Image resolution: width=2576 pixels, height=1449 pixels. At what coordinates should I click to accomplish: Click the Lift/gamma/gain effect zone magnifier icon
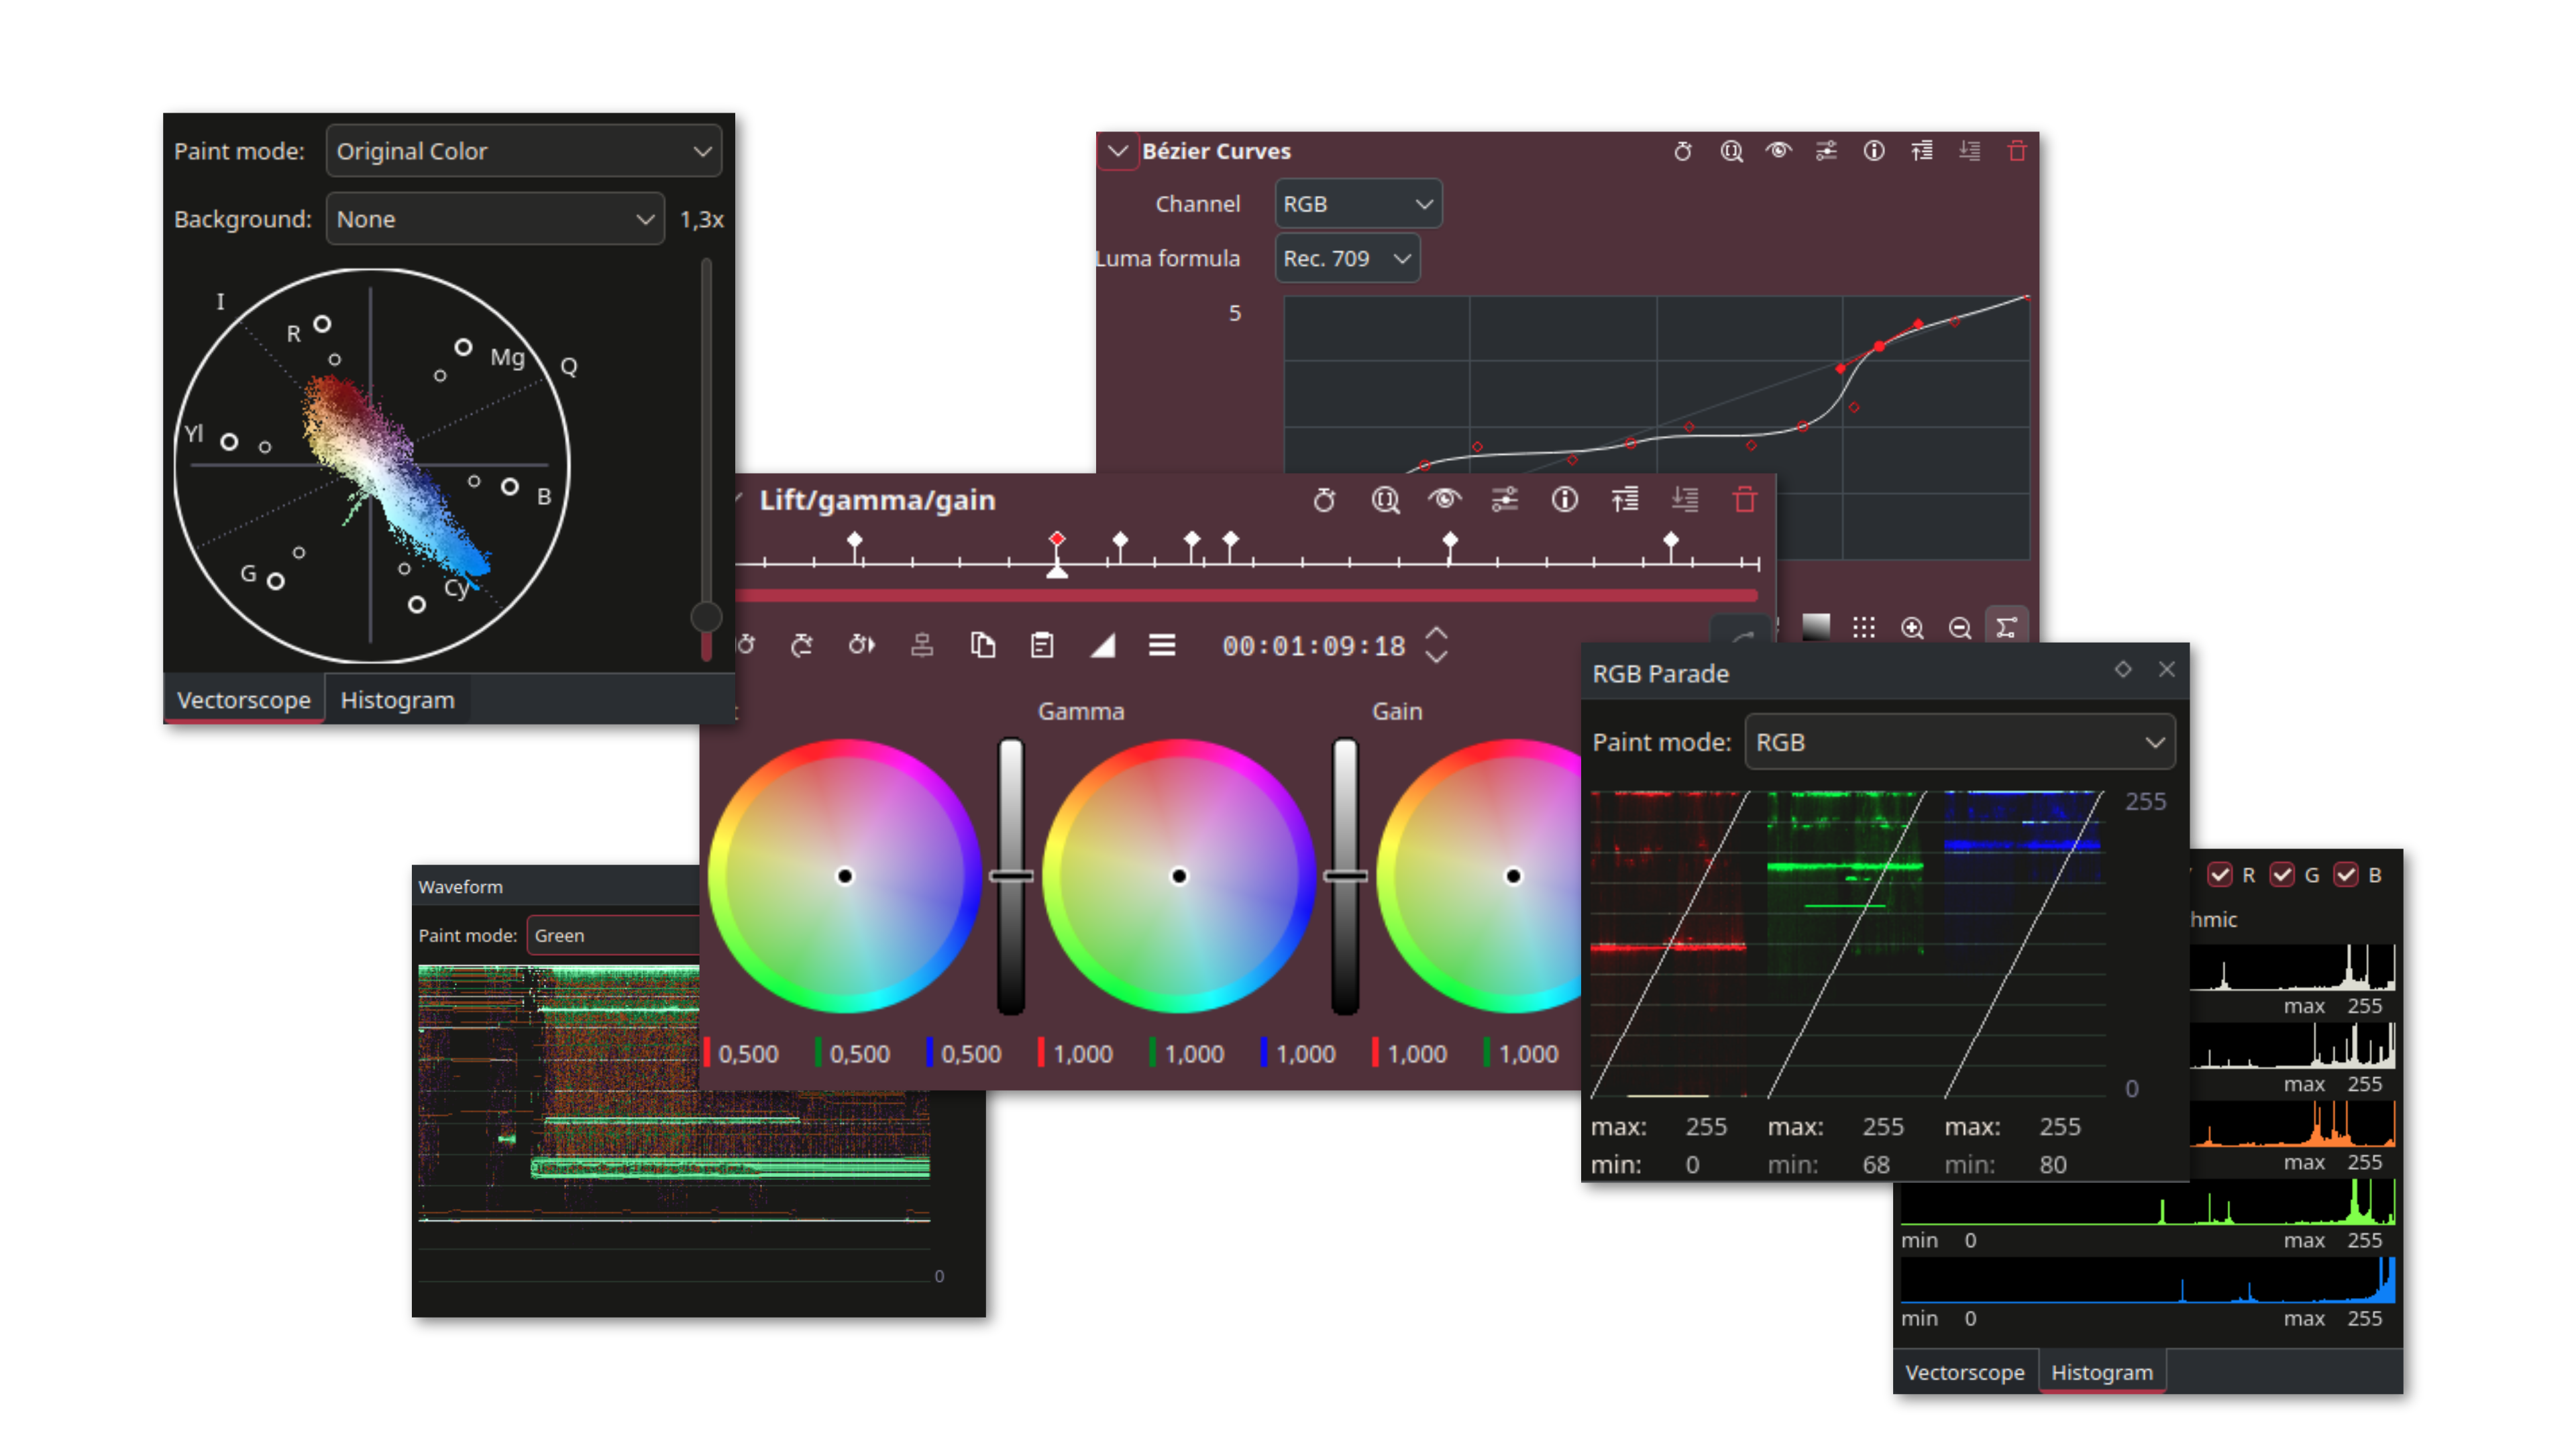pyautogui.click(x=1385, y=500)
